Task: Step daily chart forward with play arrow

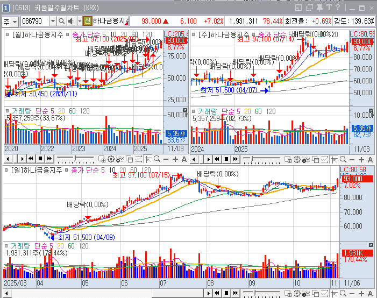Action: [x=208, y=293]
